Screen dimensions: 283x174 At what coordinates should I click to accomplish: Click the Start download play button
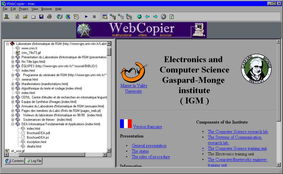pyautogui.click(x=86, y=17)
